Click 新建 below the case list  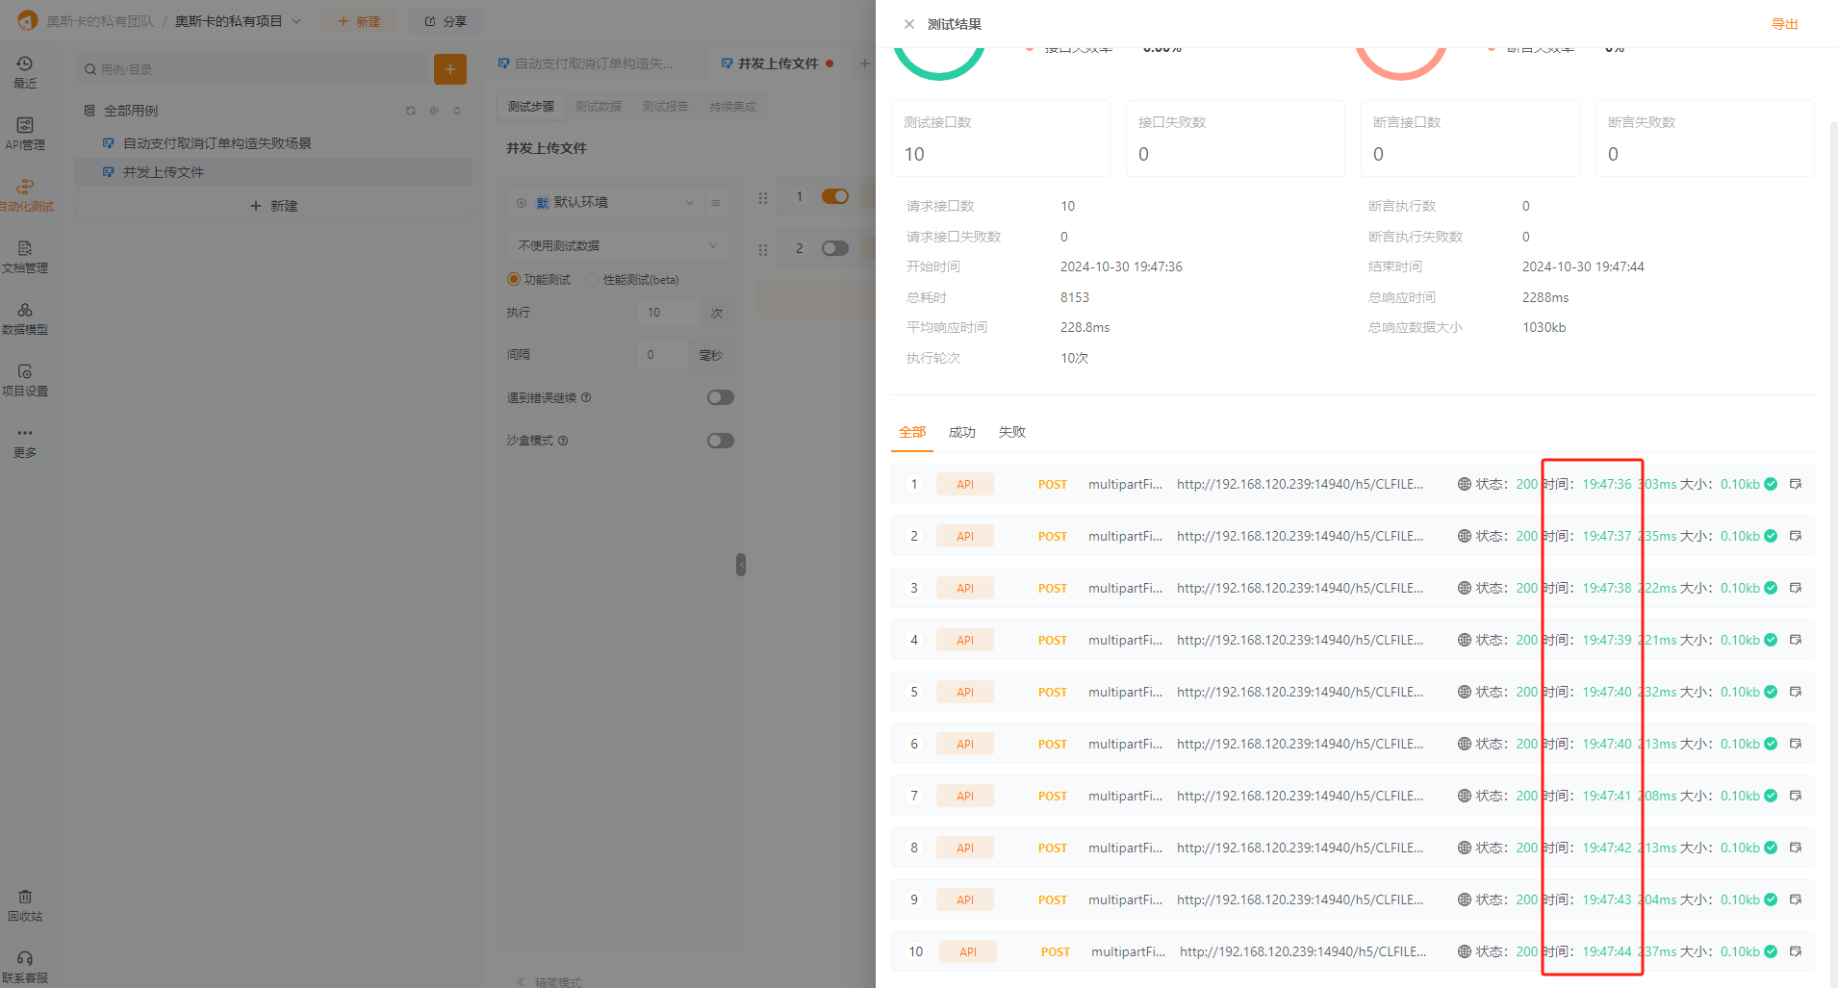click(274, 206)
